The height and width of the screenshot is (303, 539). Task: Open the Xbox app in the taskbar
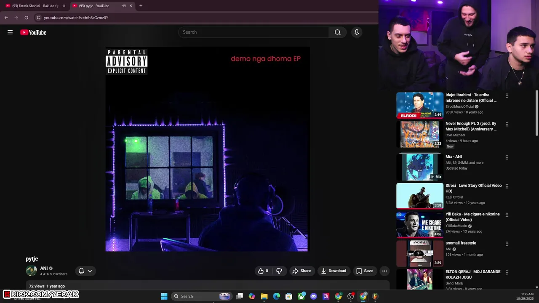(x=301, y=296)
